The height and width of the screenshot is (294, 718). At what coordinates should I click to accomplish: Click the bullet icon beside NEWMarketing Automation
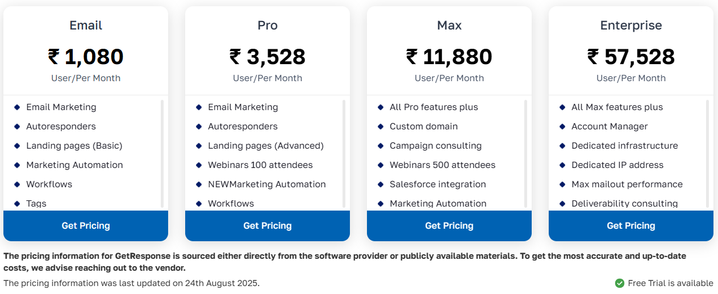click(x=199, y=184)
